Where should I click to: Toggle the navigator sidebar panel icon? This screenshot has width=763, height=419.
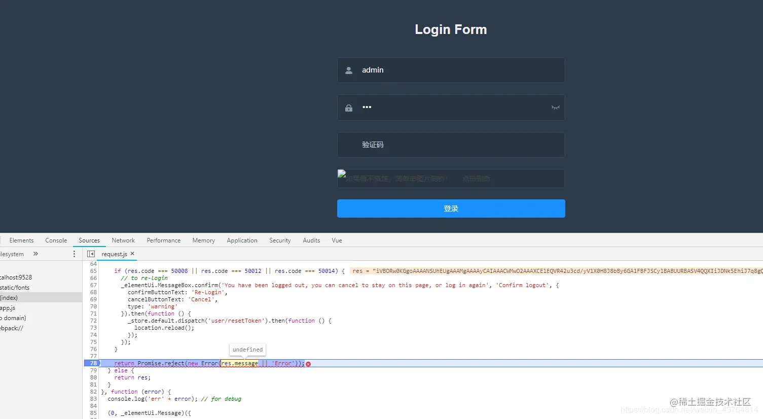pos(91,254)
